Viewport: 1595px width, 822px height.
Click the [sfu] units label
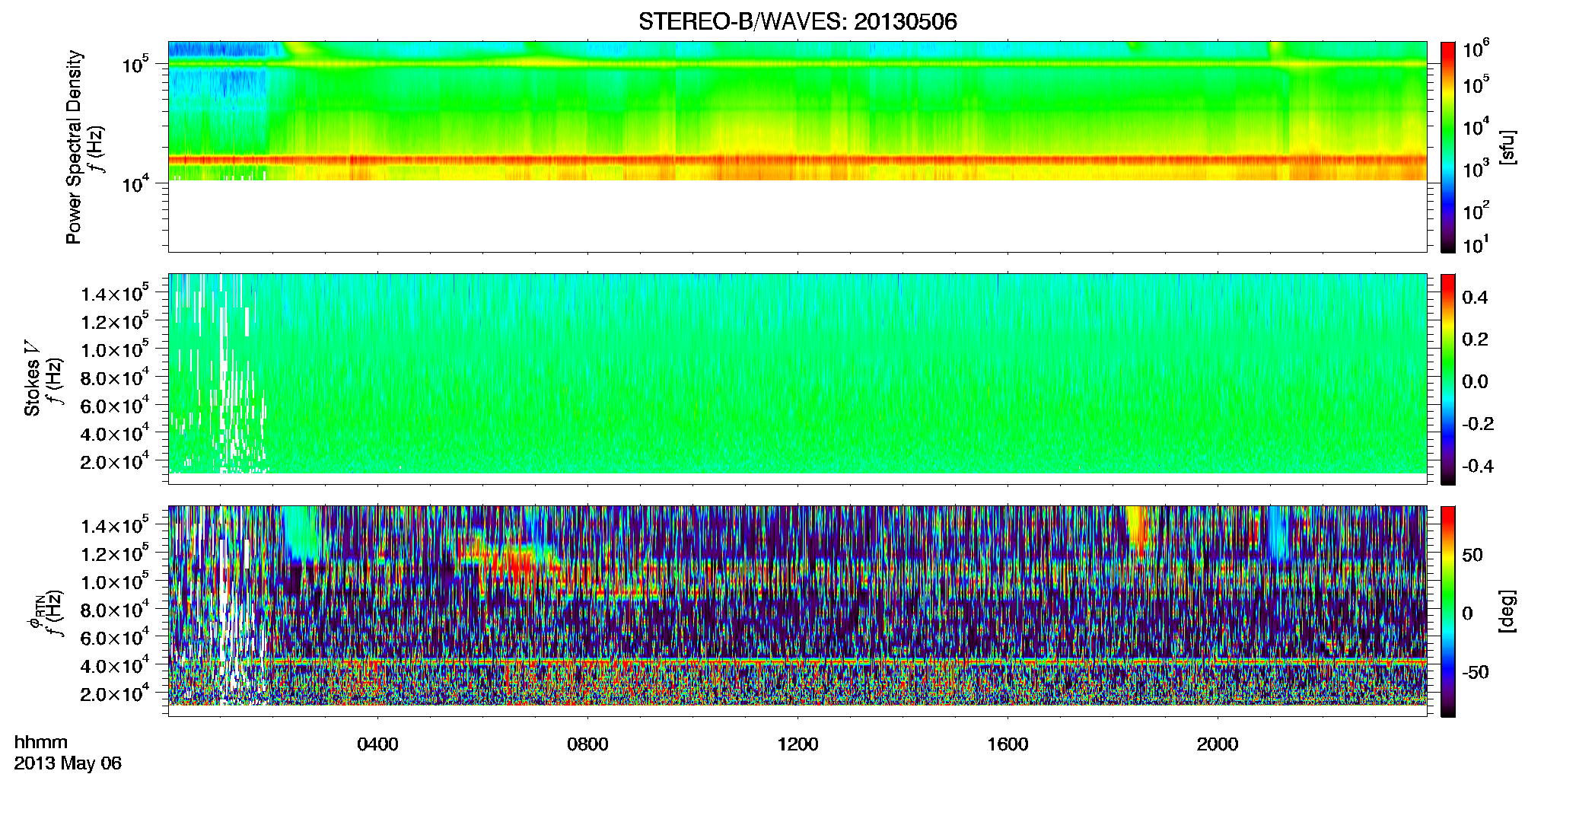click(1507, 147)
